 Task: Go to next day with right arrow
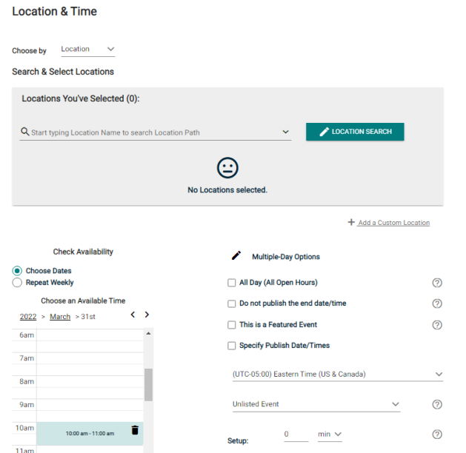coord(147,315)
